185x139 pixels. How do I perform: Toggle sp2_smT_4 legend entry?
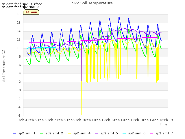pyautogui.click(x=79, y=133)
